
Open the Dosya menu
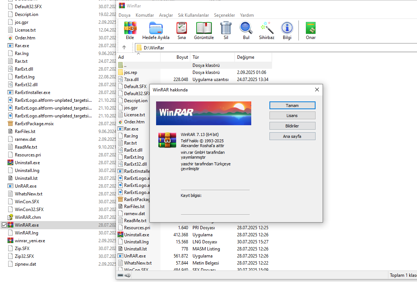125,15
